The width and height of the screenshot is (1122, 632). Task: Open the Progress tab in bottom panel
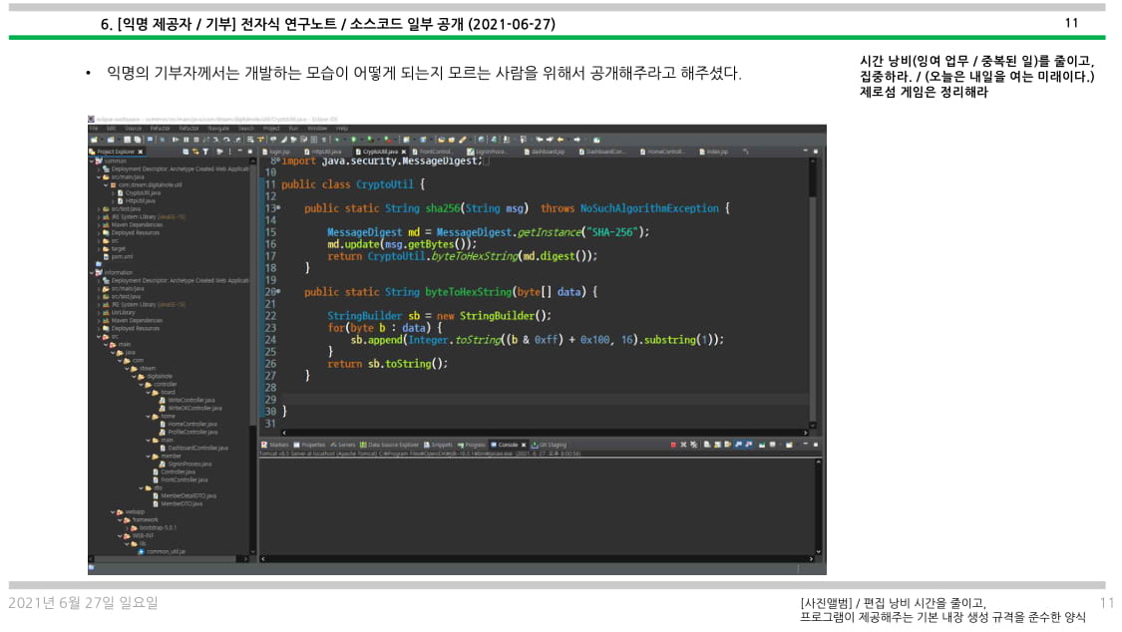[x=472, y=445]
